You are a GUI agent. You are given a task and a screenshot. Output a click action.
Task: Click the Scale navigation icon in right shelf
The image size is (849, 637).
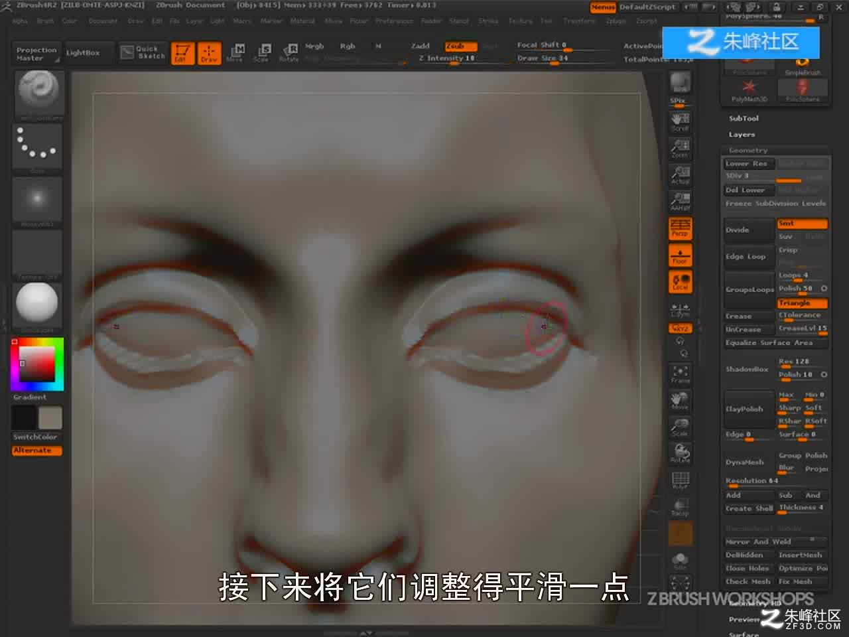681,427
